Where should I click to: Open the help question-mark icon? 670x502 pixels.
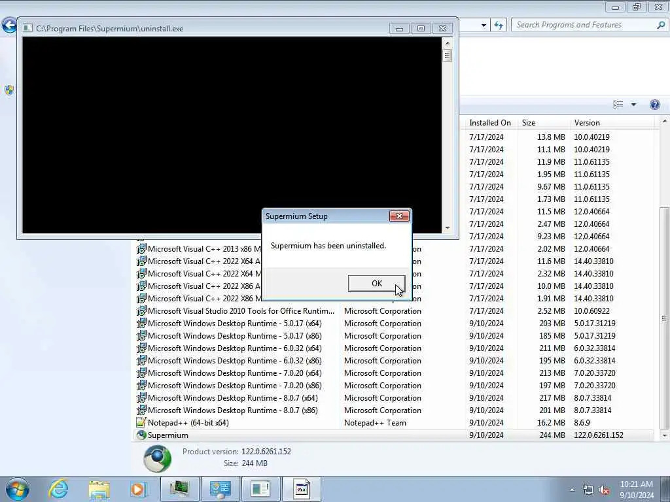(x=654, y=105)
